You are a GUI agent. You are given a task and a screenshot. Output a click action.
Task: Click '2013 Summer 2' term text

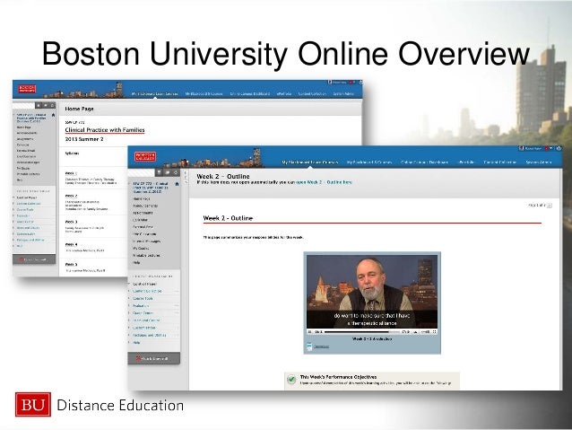(84, 139)
